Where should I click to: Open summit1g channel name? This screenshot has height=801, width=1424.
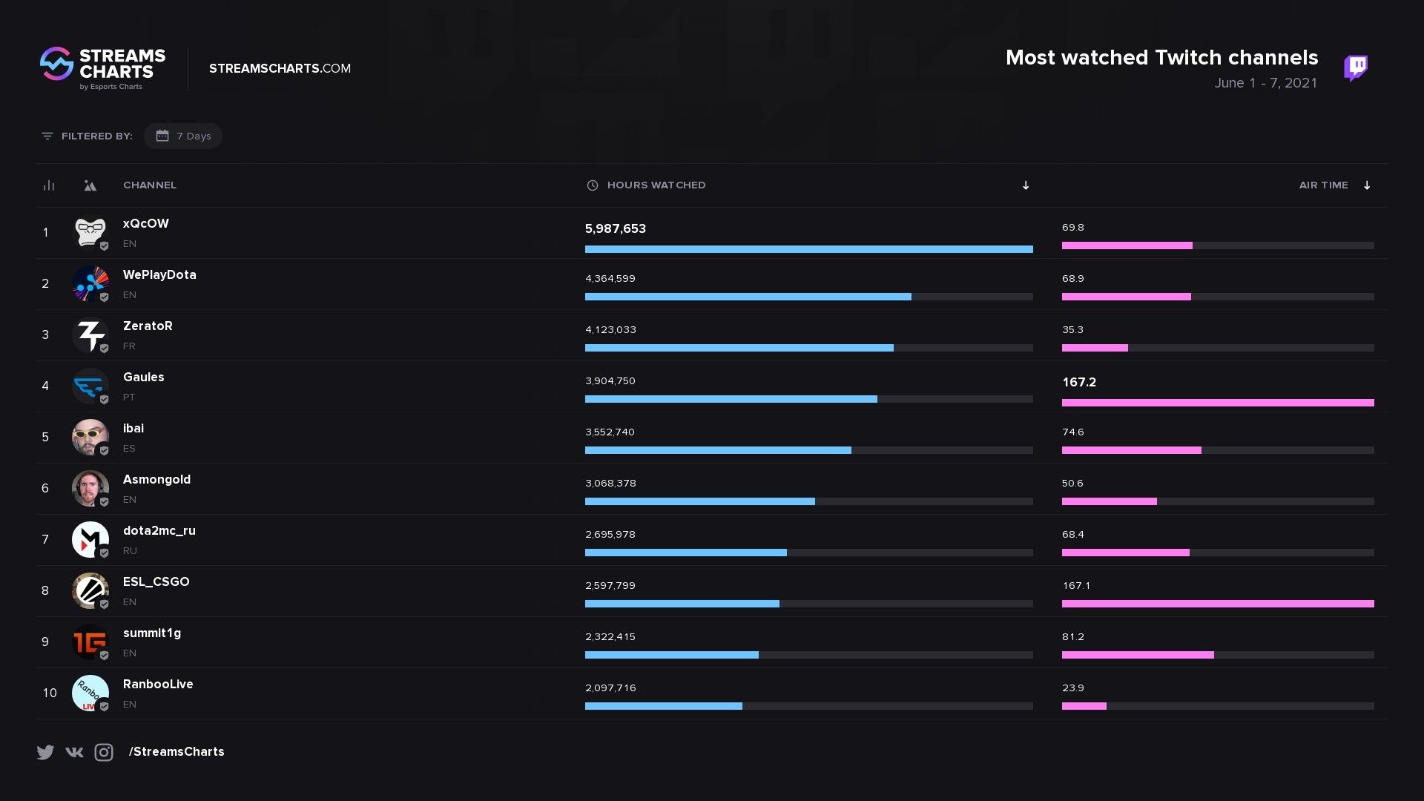click(152, 633)
